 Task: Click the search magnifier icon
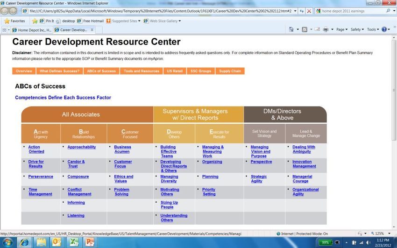388,11
